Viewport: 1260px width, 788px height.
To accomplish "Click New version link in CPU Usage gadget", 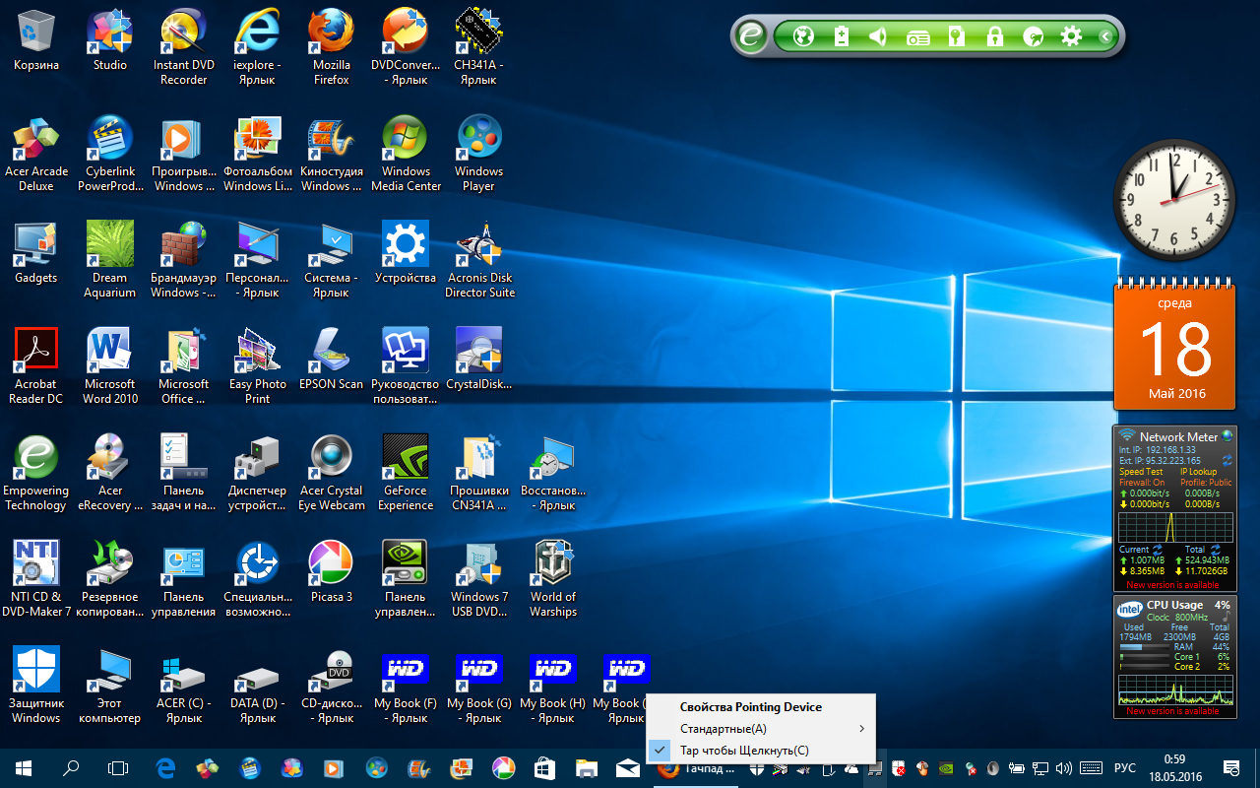I will click(x=1174, y=711).
